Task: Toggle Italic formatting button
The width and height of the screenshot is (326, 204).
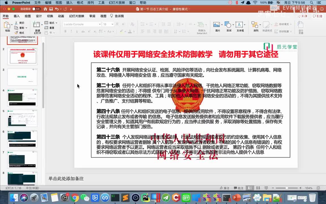Action: pyautogui.click(x=71, y=31)
